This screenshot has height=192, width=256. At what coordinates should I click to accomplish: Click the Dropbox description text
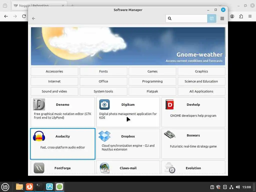pos(128,147)
